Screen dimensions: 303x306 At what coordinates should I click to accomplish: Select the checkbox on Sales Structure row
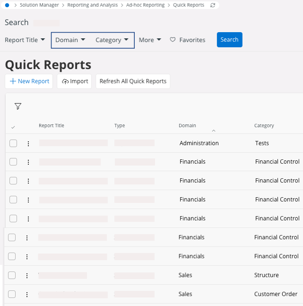click(x=12, y=275)
